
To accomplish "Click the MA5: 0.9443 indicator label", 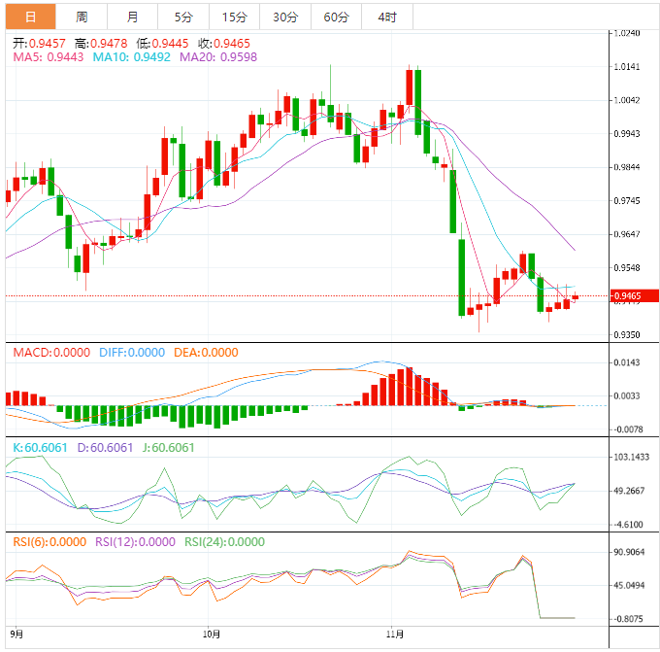I will click(49, 57).
